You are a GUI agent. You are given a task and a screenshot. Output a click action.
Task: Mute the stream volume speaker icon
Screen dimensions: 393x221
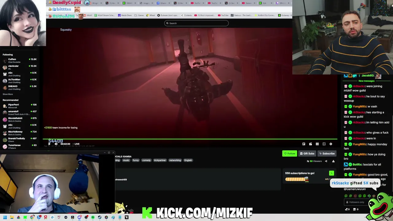[x=56, y=144]
